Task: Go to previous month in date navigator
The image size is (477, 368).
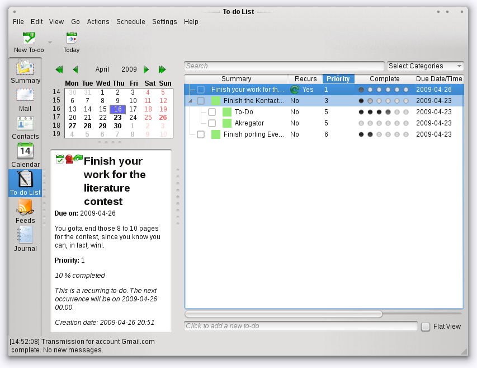Action: [x=75, y=69]
